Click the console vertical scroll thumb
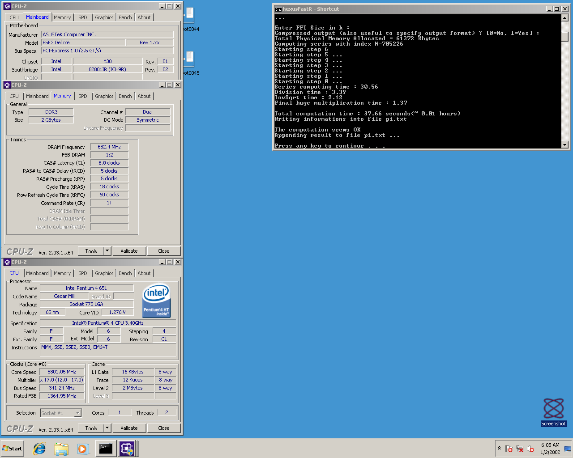Image resolution: width=573 pixels, height=458 pixels. [x=564, y=36]
